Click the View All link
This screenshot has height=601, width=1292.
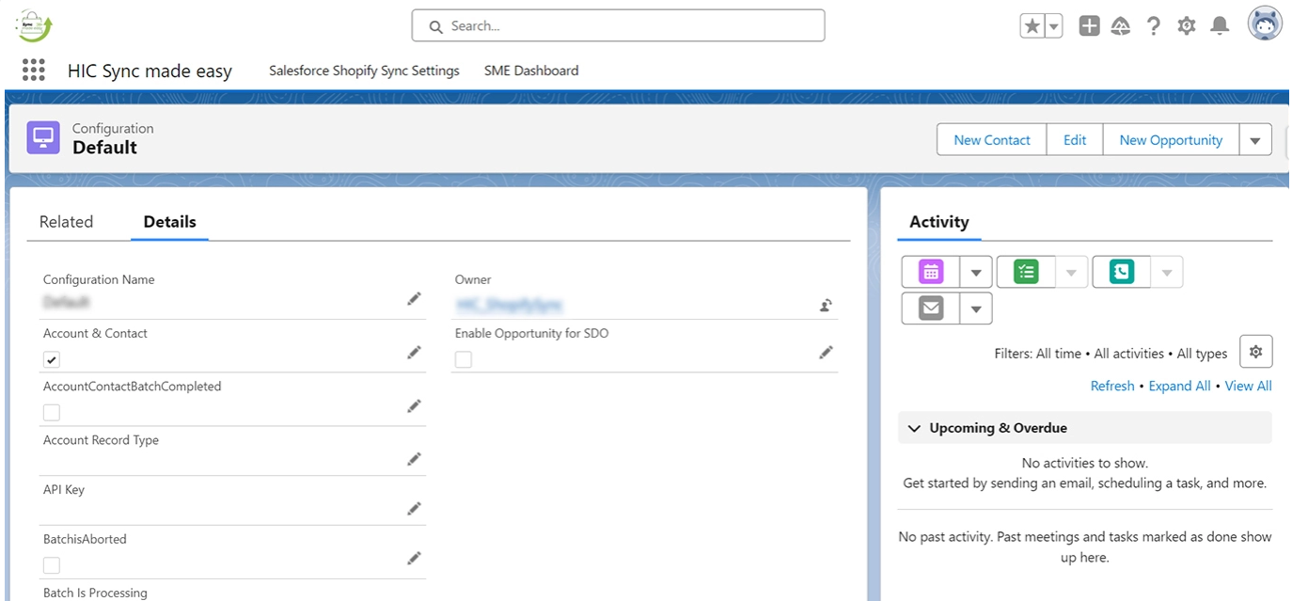1248,386
